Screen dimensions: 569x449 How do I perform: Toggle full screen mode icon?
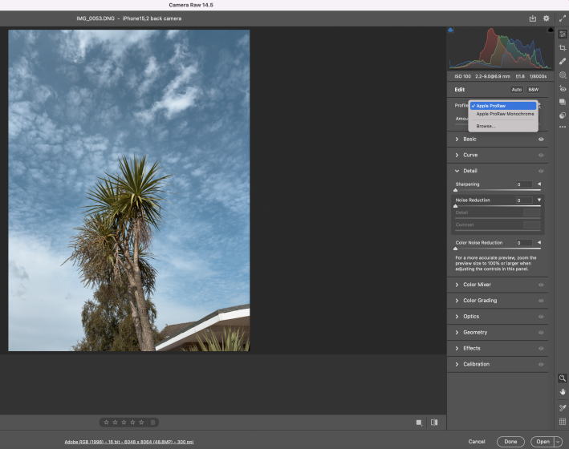tap(562, 18)
